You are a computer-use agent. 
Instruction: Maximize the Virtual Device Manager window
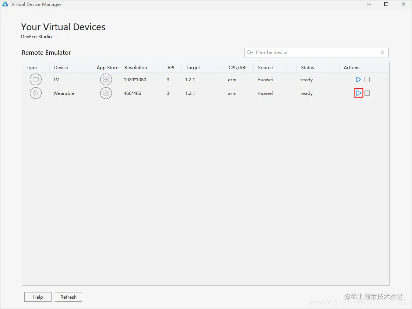(x=386, y=4)
